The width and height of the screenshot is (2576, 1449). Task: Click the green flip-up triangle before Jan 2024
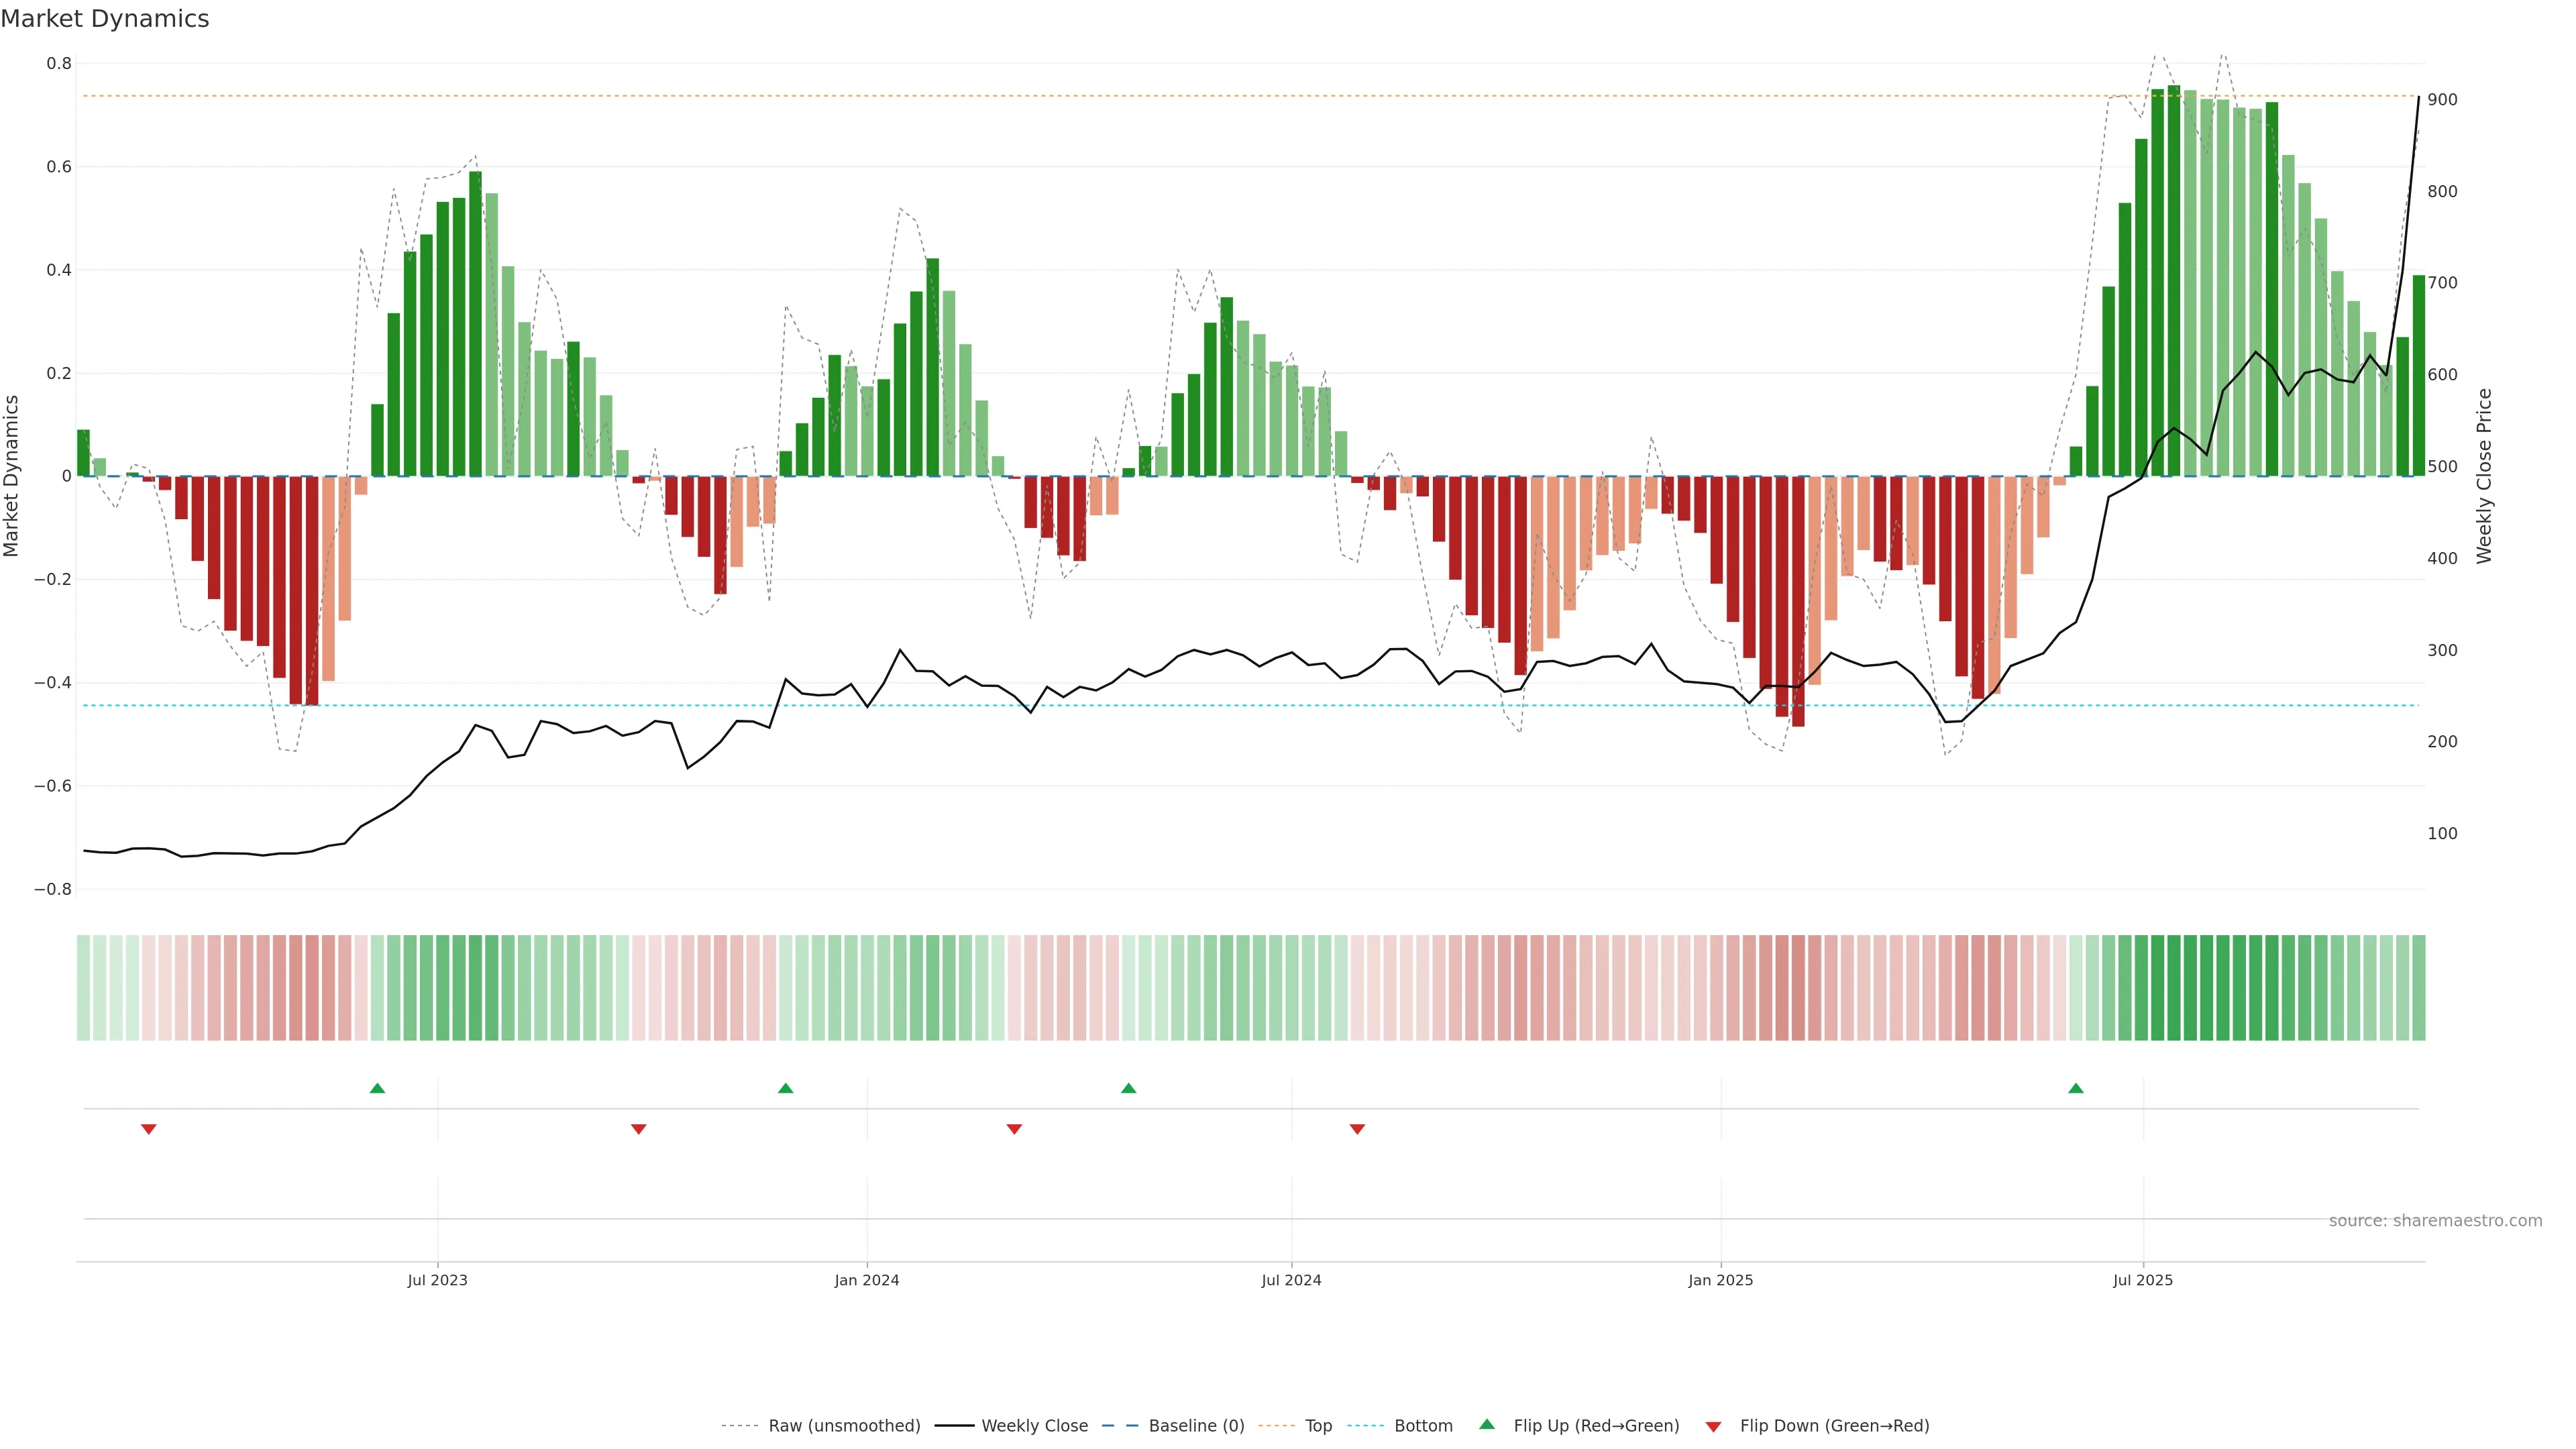click(x=785, y=1088)
